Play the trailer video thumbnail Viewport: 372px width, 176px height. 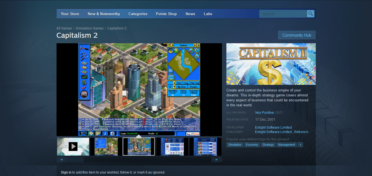[73, 147]
